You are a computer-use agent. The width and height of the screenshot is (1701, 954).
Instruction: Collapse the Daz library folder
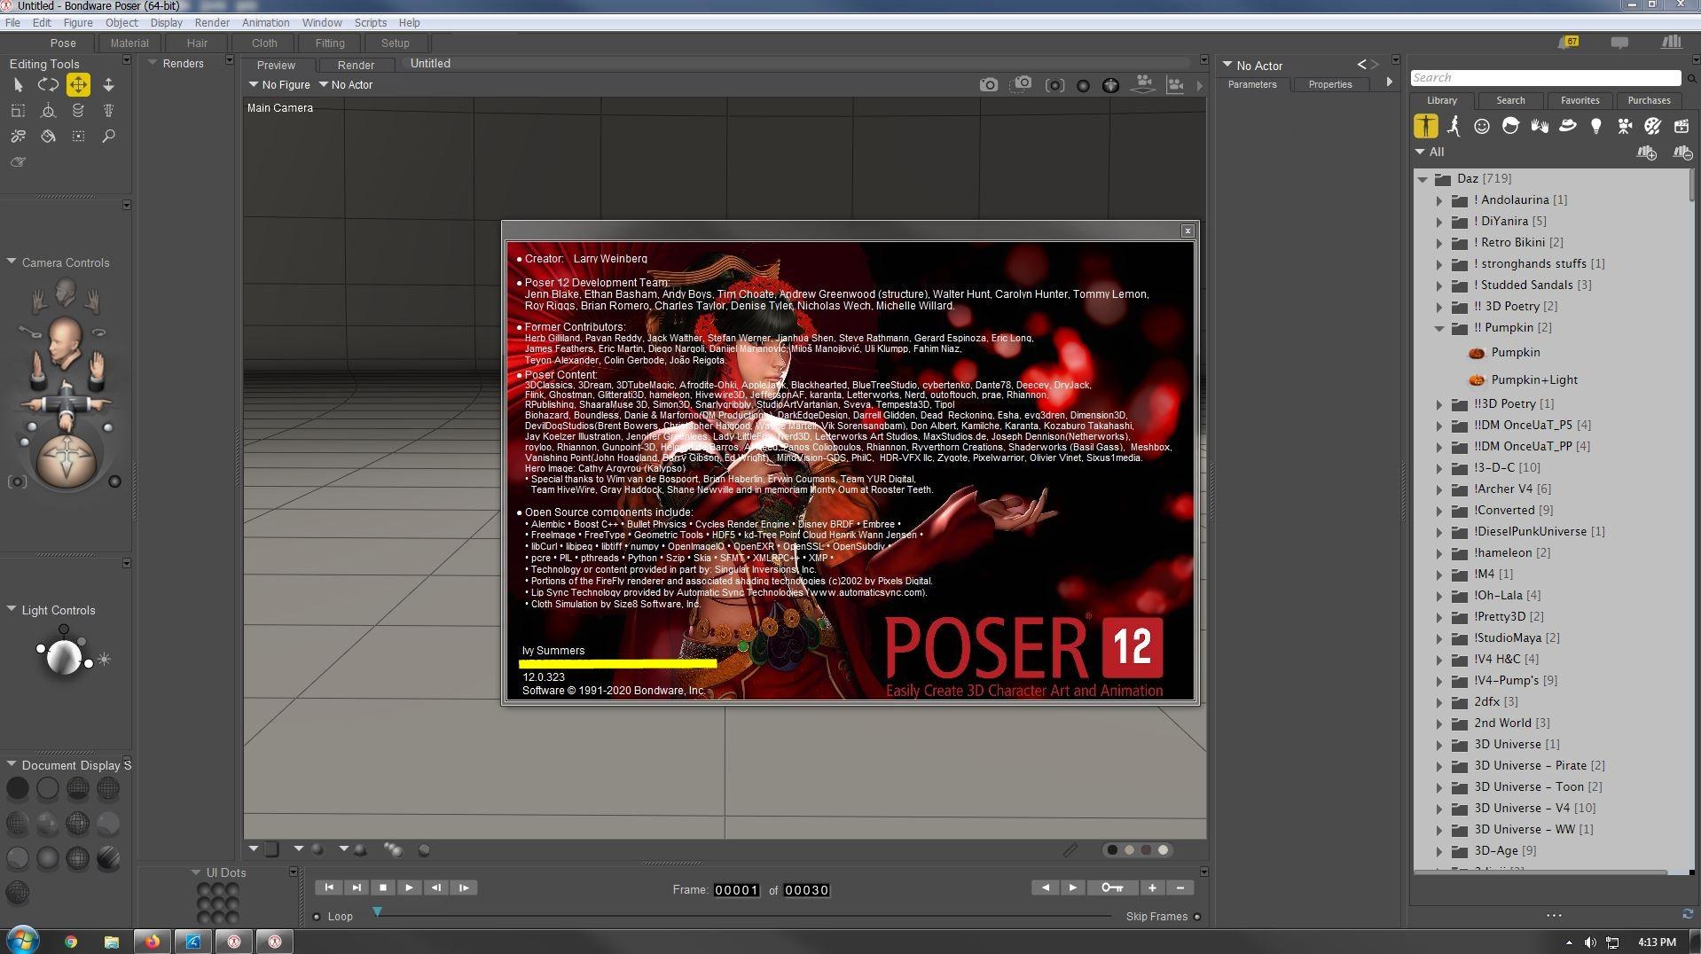pos(1423,179)
